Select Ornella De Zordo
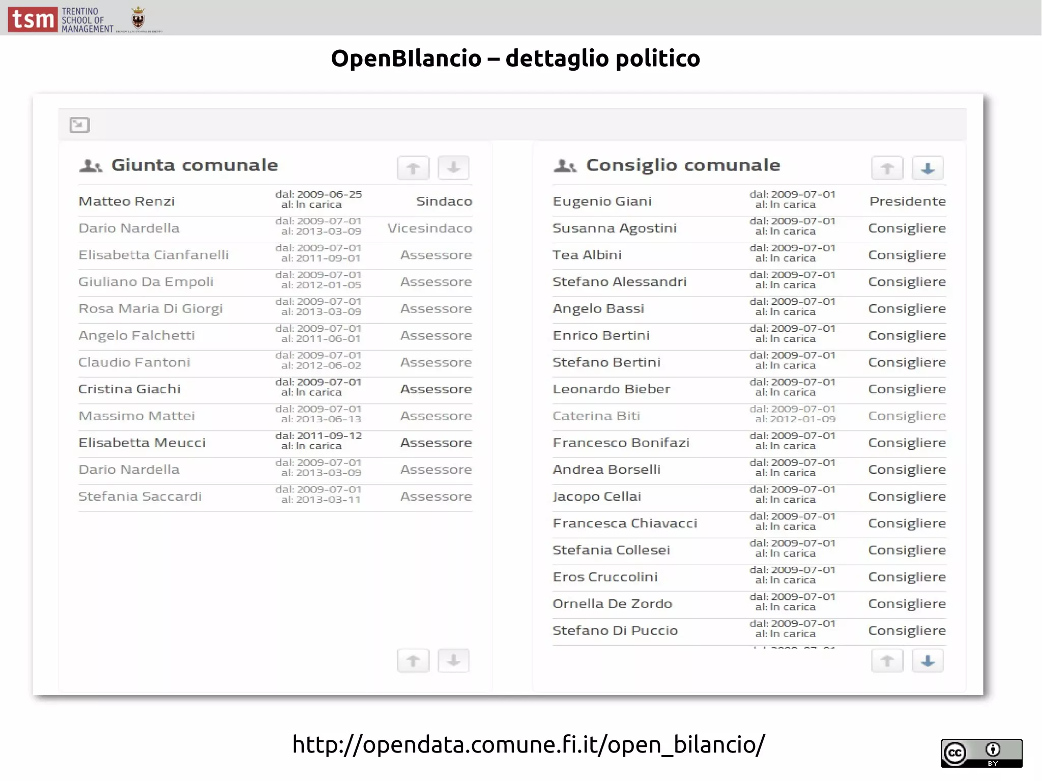 click(612, 604)
